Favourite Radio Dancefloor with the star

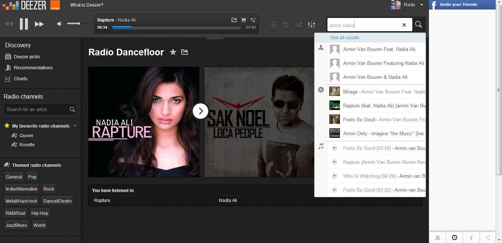coord(173,52)
